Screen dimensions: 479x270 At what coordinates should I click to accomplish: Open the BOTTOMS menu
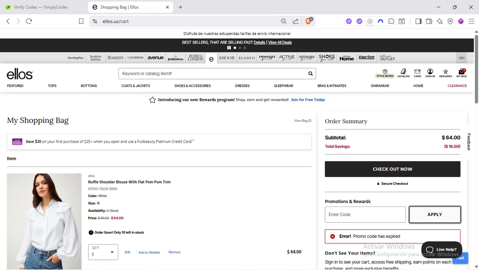point(89,86)
